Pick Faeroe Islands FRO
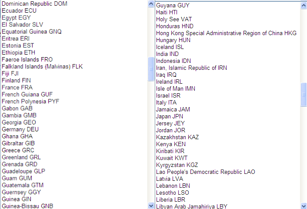Screen dimensions: 307x209 pyautogui.click(x=27, y=59)
